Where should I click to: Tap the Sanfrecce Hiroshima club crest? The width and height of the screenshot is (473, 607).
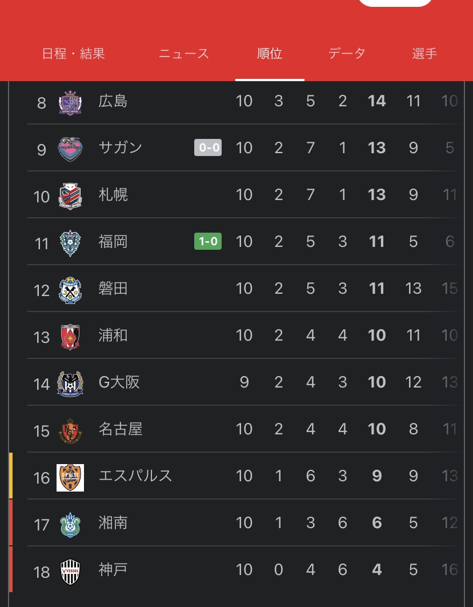coord(70,102)
